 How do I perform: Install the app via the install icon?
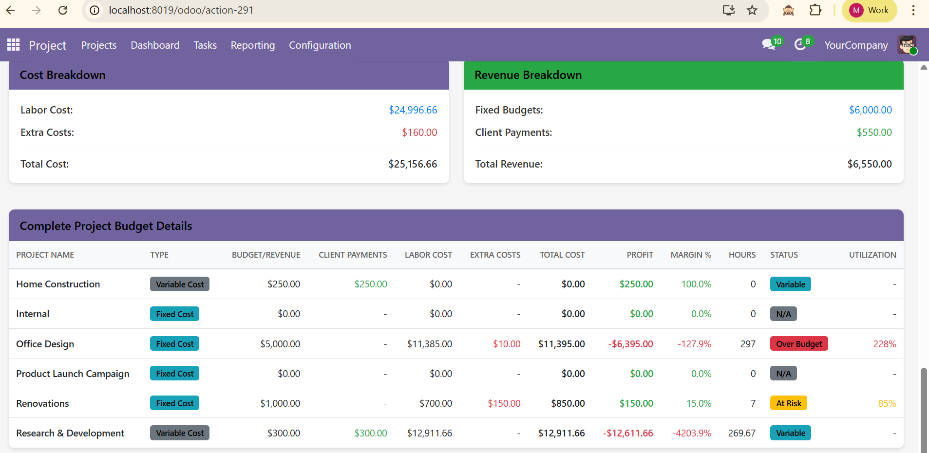(728, 10)
